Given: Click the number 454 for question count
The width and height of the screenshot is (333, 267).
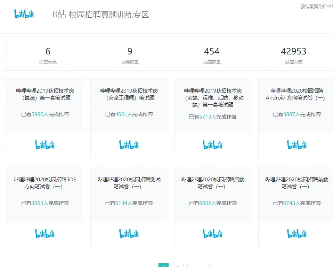Looking at the screenshot, I should (x=212, y=51).
